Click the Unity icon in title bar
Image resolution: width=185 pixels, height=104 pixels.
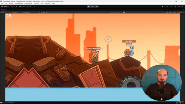(x=1, y=1)
